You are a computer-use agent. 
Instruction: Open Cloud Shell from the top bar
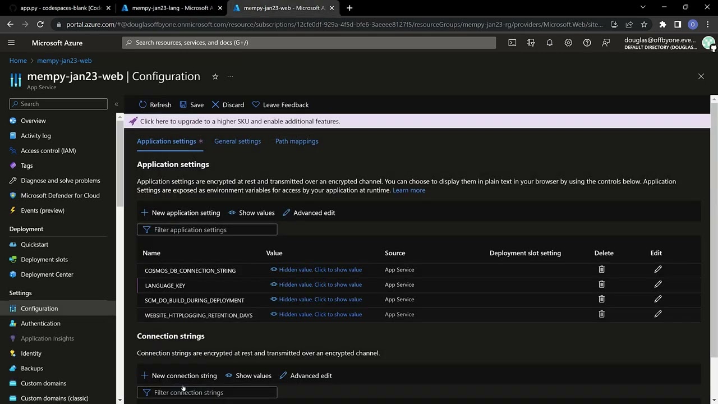click(x=512, y=43)
